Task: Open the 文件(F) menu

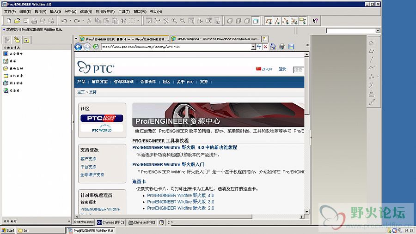Action: (10, 12)
